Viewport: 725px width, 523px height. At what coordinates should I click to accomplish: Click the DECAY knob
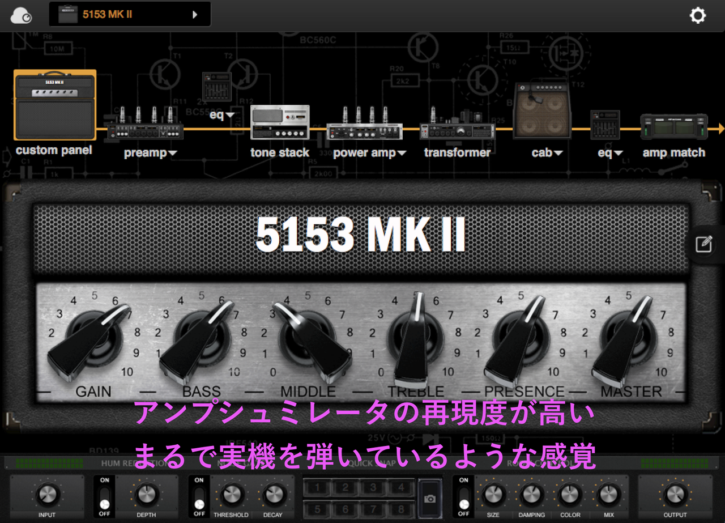(x=273, y=495)
